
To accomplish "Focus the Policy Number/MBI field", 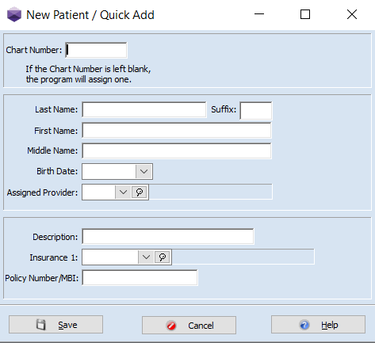I will point(140,277).
